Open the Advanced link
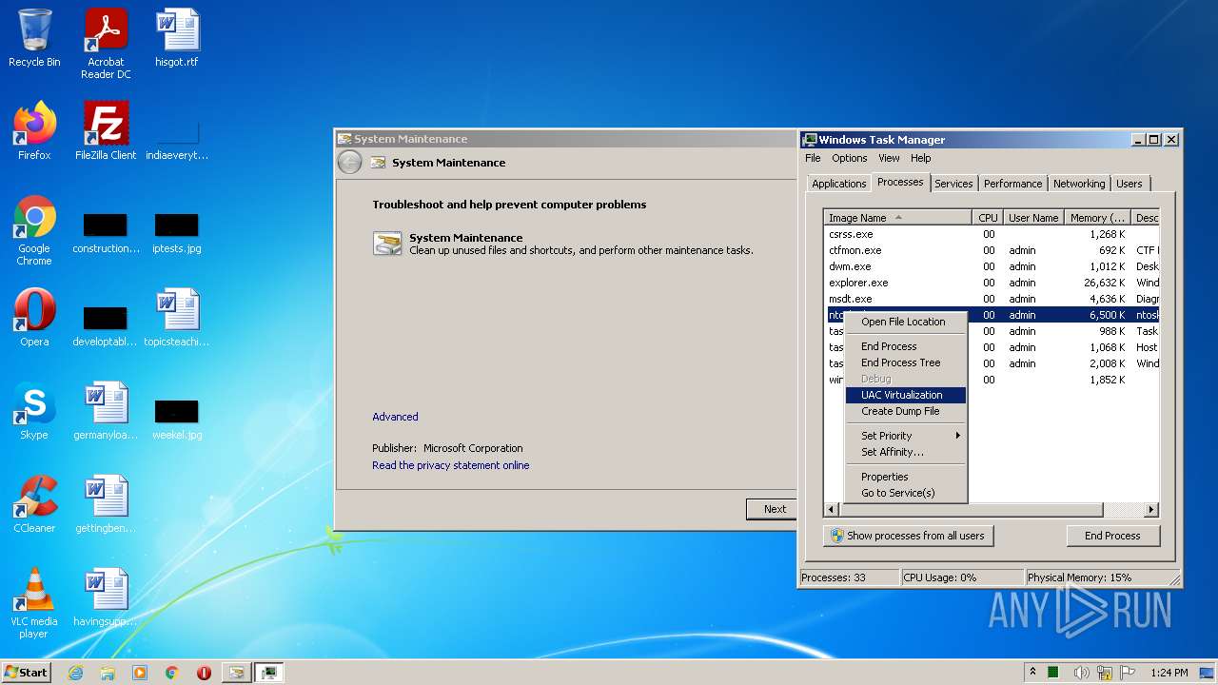The height and width of the screenshot is (685, 1218). pos(395,417)
